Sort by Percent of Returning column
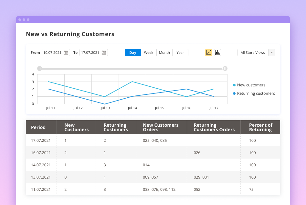This screenshot has height=205, width=306. click(260, 127)
